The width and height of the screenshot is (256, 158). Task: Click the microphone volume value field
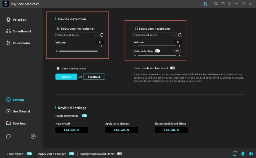tap(100, 42)
